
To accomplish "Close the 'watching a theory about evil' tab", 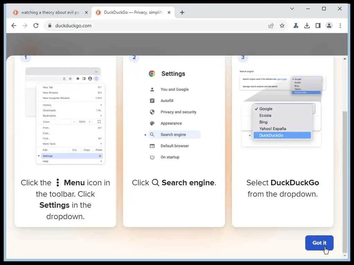I will 86,13.
